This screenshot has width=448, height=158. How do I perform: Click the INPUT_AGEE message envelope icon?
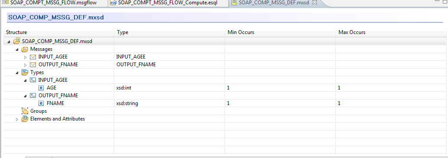point(33,57)
